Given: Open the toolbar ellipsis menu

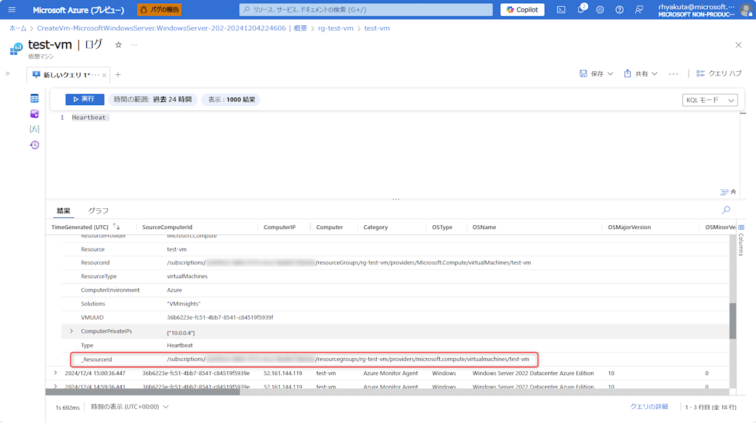Looking at the screenshot, I should coord(673,74).
